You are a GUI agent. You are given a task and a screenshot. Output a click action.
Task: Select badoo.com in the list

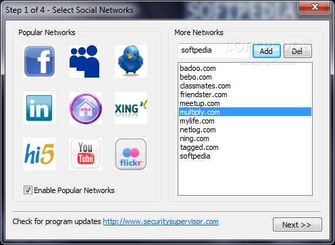[245, 68]
